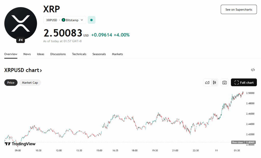Image resolution: width=261 pixels, height=158 pixels.
Task: Click the 2.48000 price axis label
Action: 250,103
